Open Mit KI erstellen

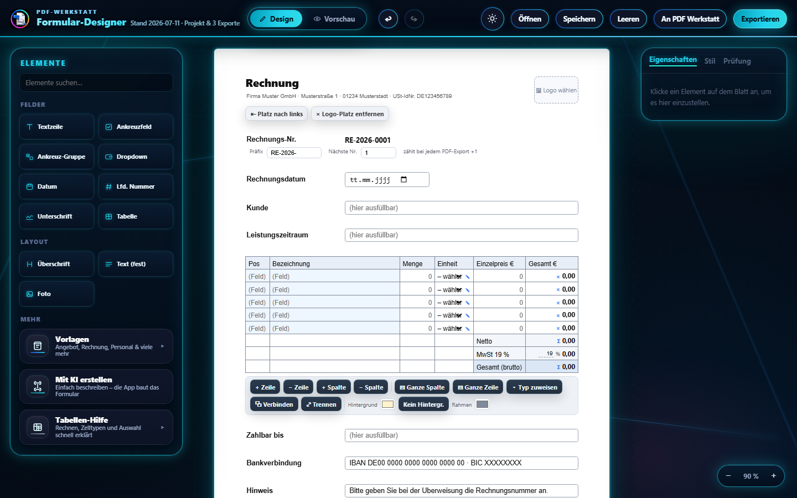click(96, 387)
